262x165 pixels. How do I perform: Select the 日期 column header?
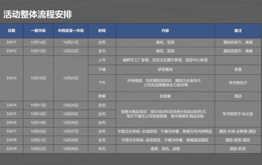[11, 31]
